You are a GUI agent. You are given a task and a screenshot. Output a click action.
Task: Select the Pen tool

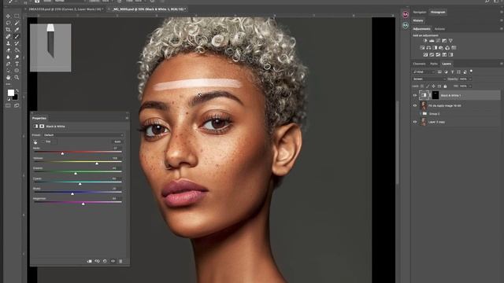(9, 64)
